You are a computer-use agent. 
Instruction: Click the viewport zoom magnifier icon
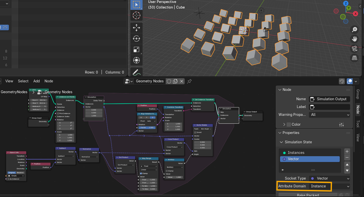355,29
